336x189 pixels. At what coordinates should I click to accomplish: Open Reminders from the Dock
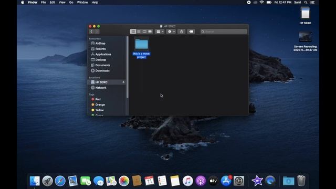[x=162, y=181]
